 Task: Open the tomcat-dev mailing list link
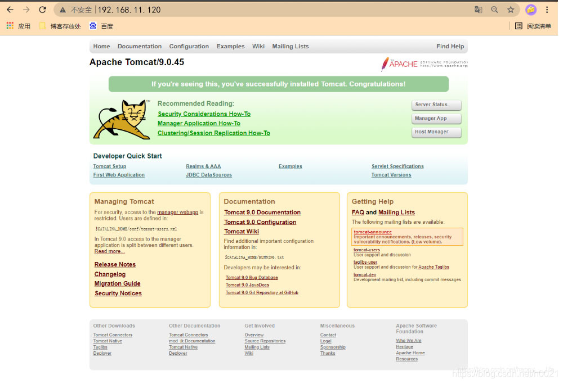click(364, 274)
